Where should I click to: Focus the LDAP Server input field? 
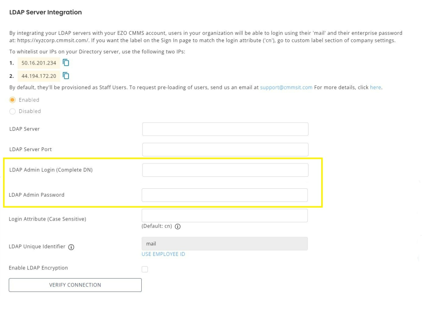click(225, 129)
